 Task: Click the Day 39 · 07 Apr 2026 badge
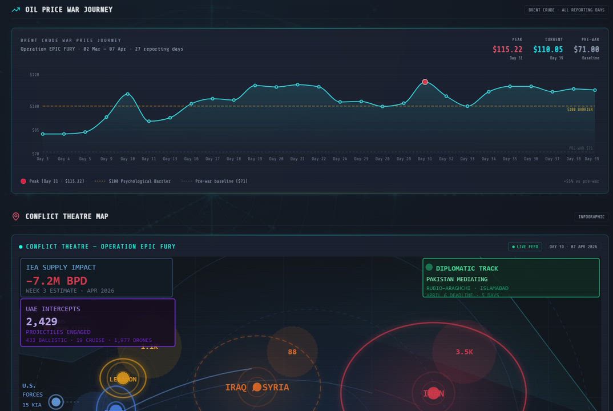[x=573, y=247]
